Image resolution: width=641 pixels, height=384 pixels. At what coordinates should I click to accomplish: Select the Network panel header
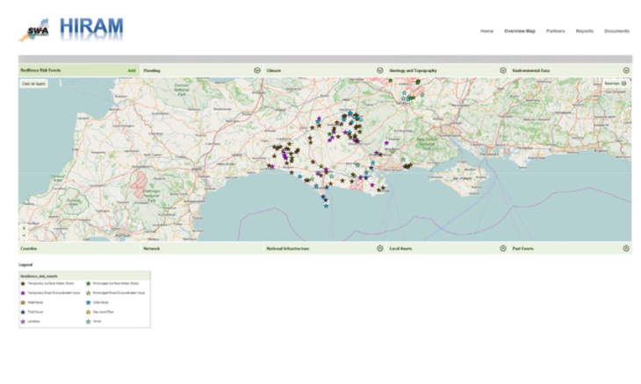click(202, 248)
